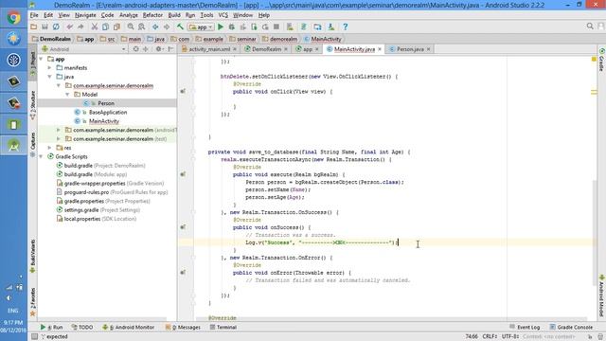Open the TODO tool window
This screenshot has height=341, width=606.
[x=82, y=327]
